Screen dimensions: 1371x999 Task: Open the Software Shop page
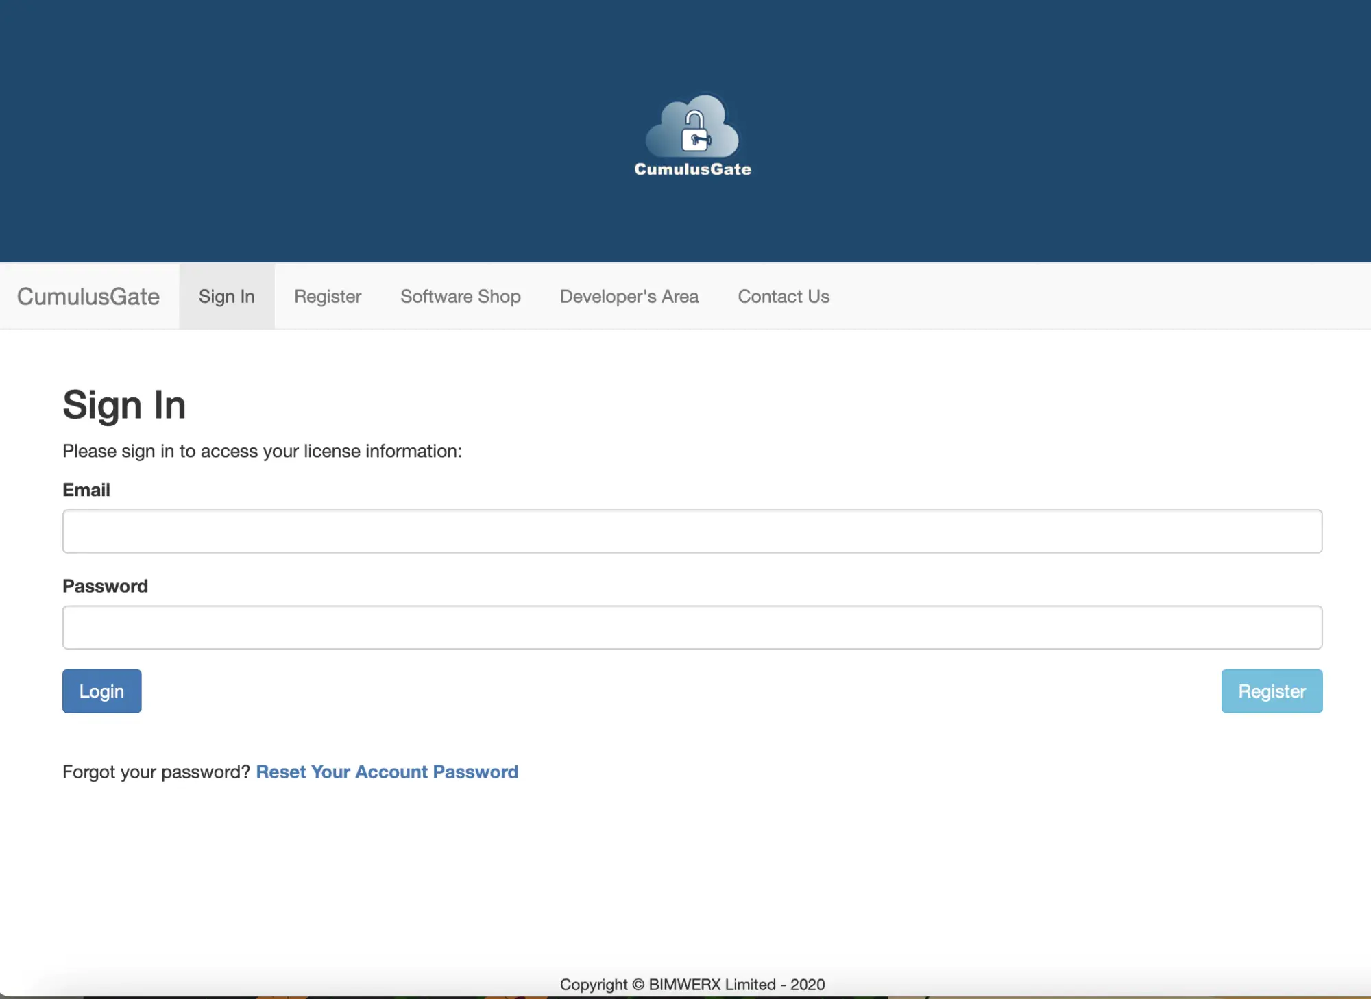(461, 297)
